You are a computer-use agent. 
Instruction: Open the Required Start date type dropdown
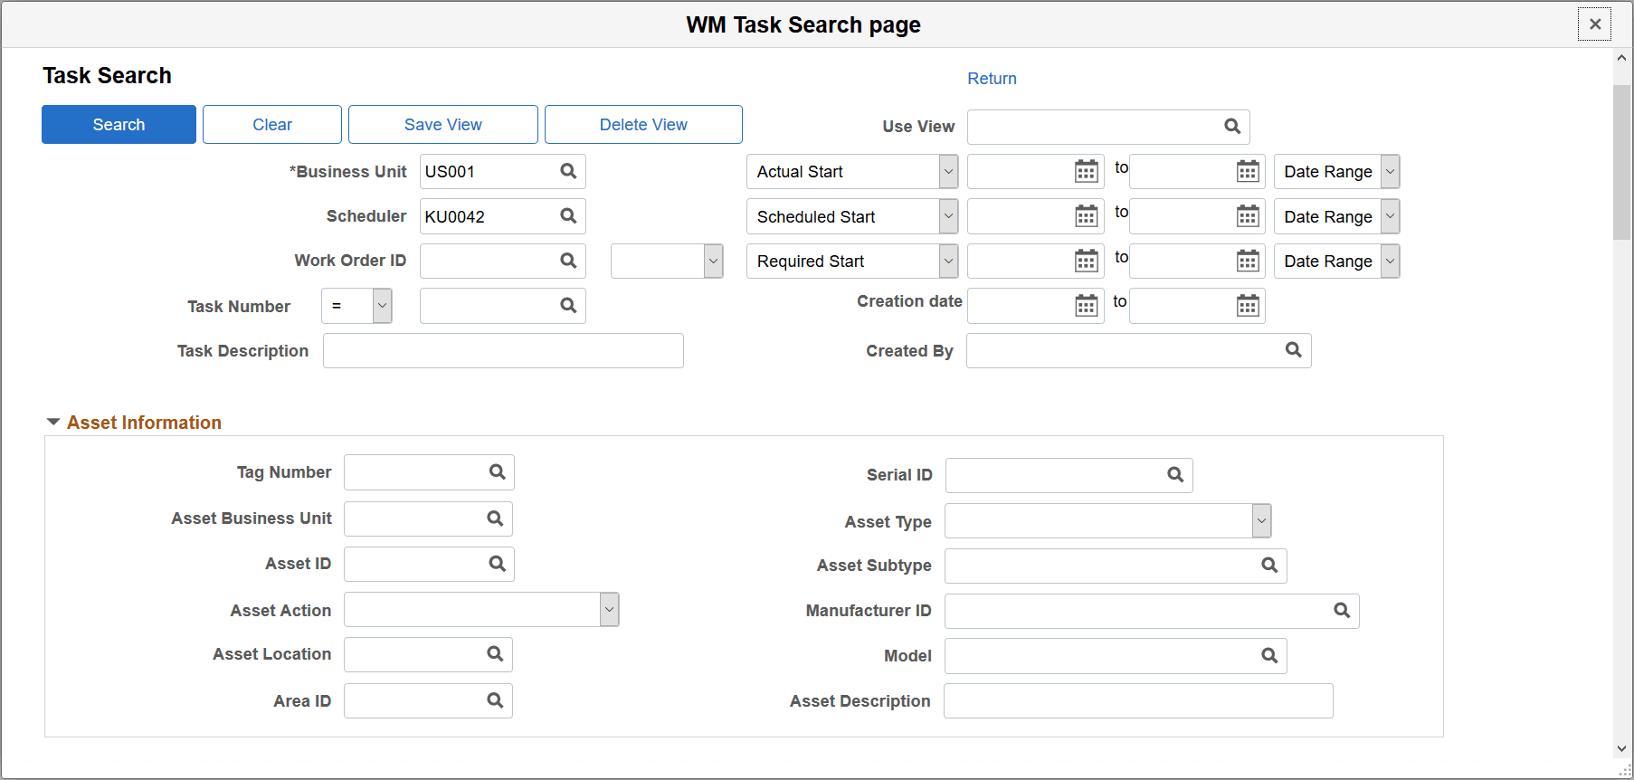tap(852, 261)
